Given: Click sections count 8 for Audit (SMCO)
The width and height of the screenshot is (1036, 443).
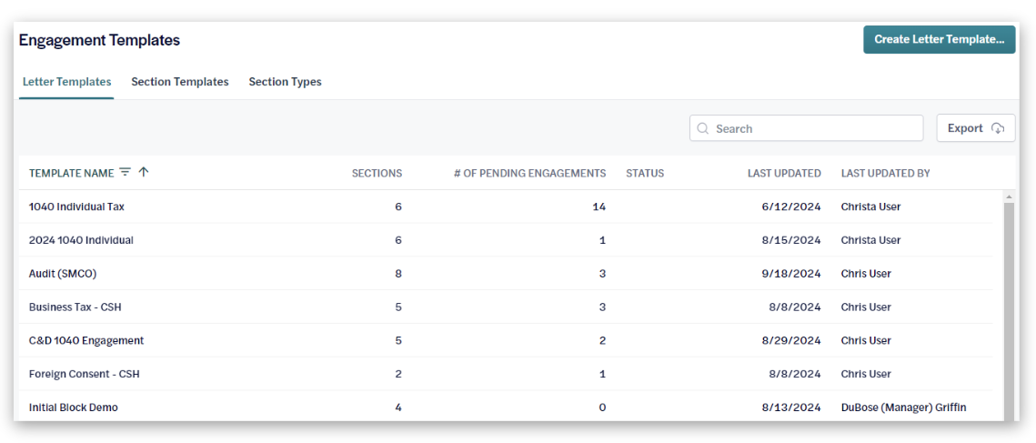Looking at the screenshot, I should pyautogui.click(x=398, y=274).
